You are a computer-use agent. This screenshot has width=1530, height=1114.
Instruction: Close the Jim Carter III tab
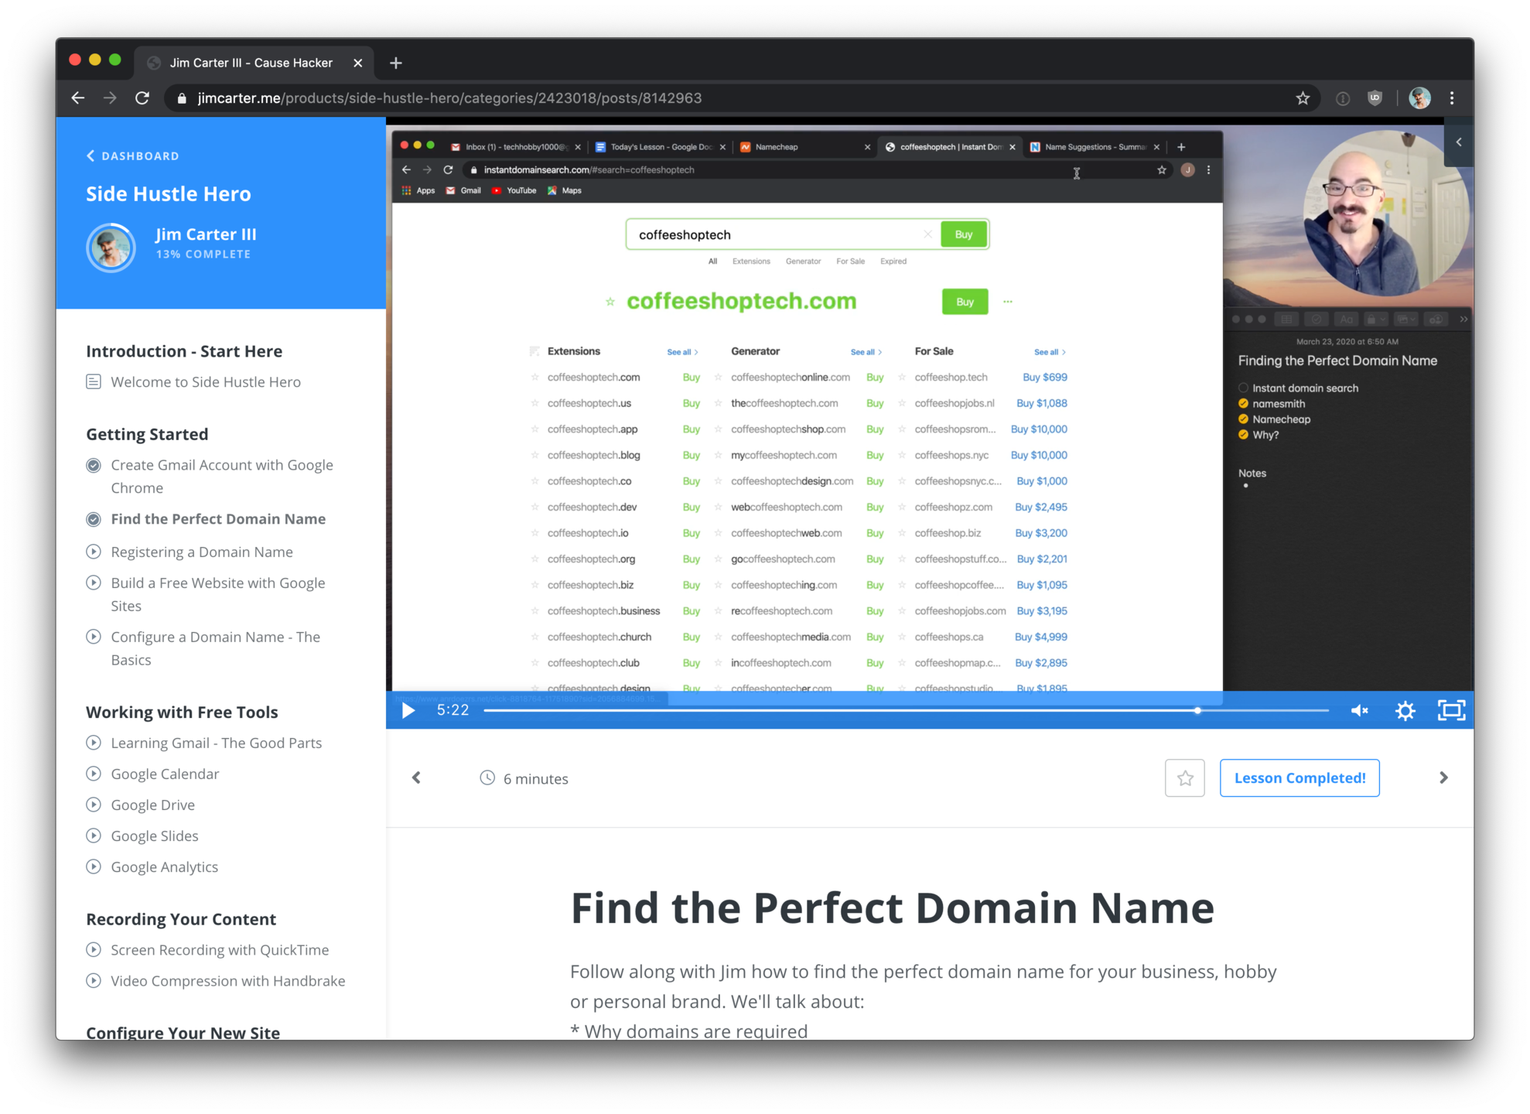tap(357, 63)
